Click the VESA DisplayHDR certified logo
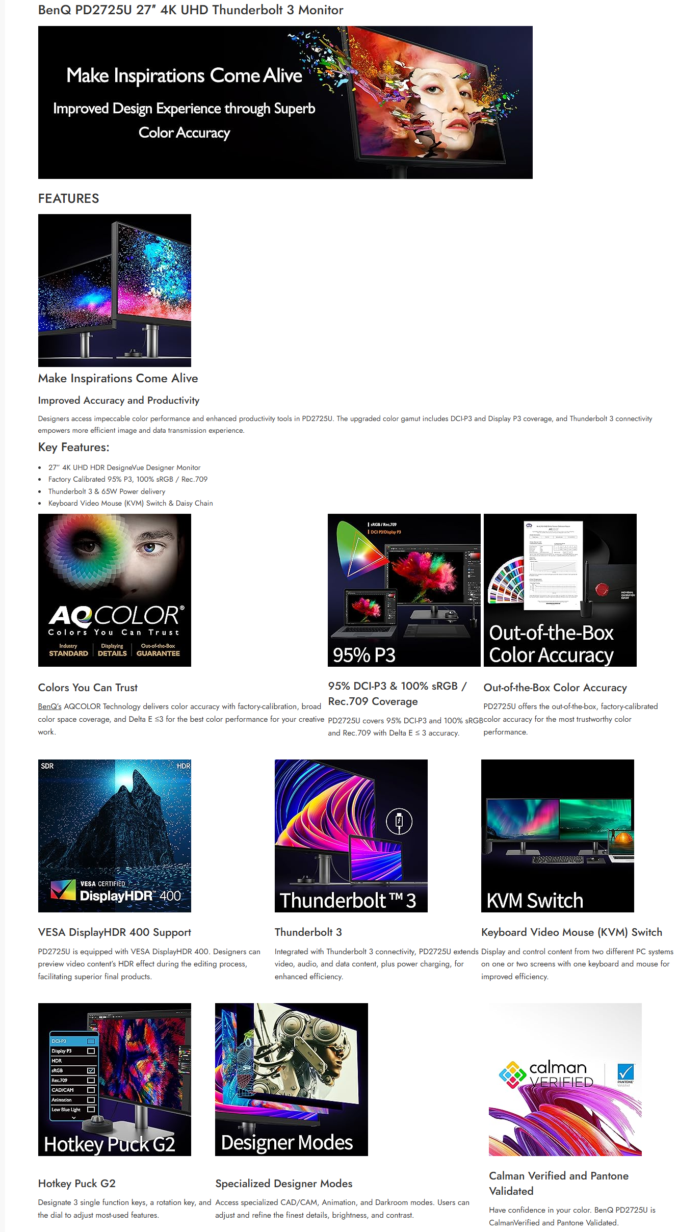The width and height of the screenshot is (678, 1232). pyautogui.click(x=116, y=892)
